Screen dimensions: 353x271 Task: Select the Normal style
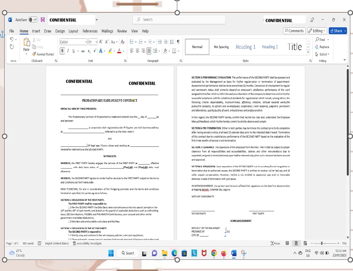point(197,47)
